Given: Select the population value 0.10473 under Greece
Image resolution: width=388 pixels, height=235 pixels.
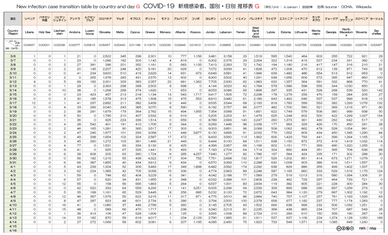Looking at the screenshot, I should 150,45.
